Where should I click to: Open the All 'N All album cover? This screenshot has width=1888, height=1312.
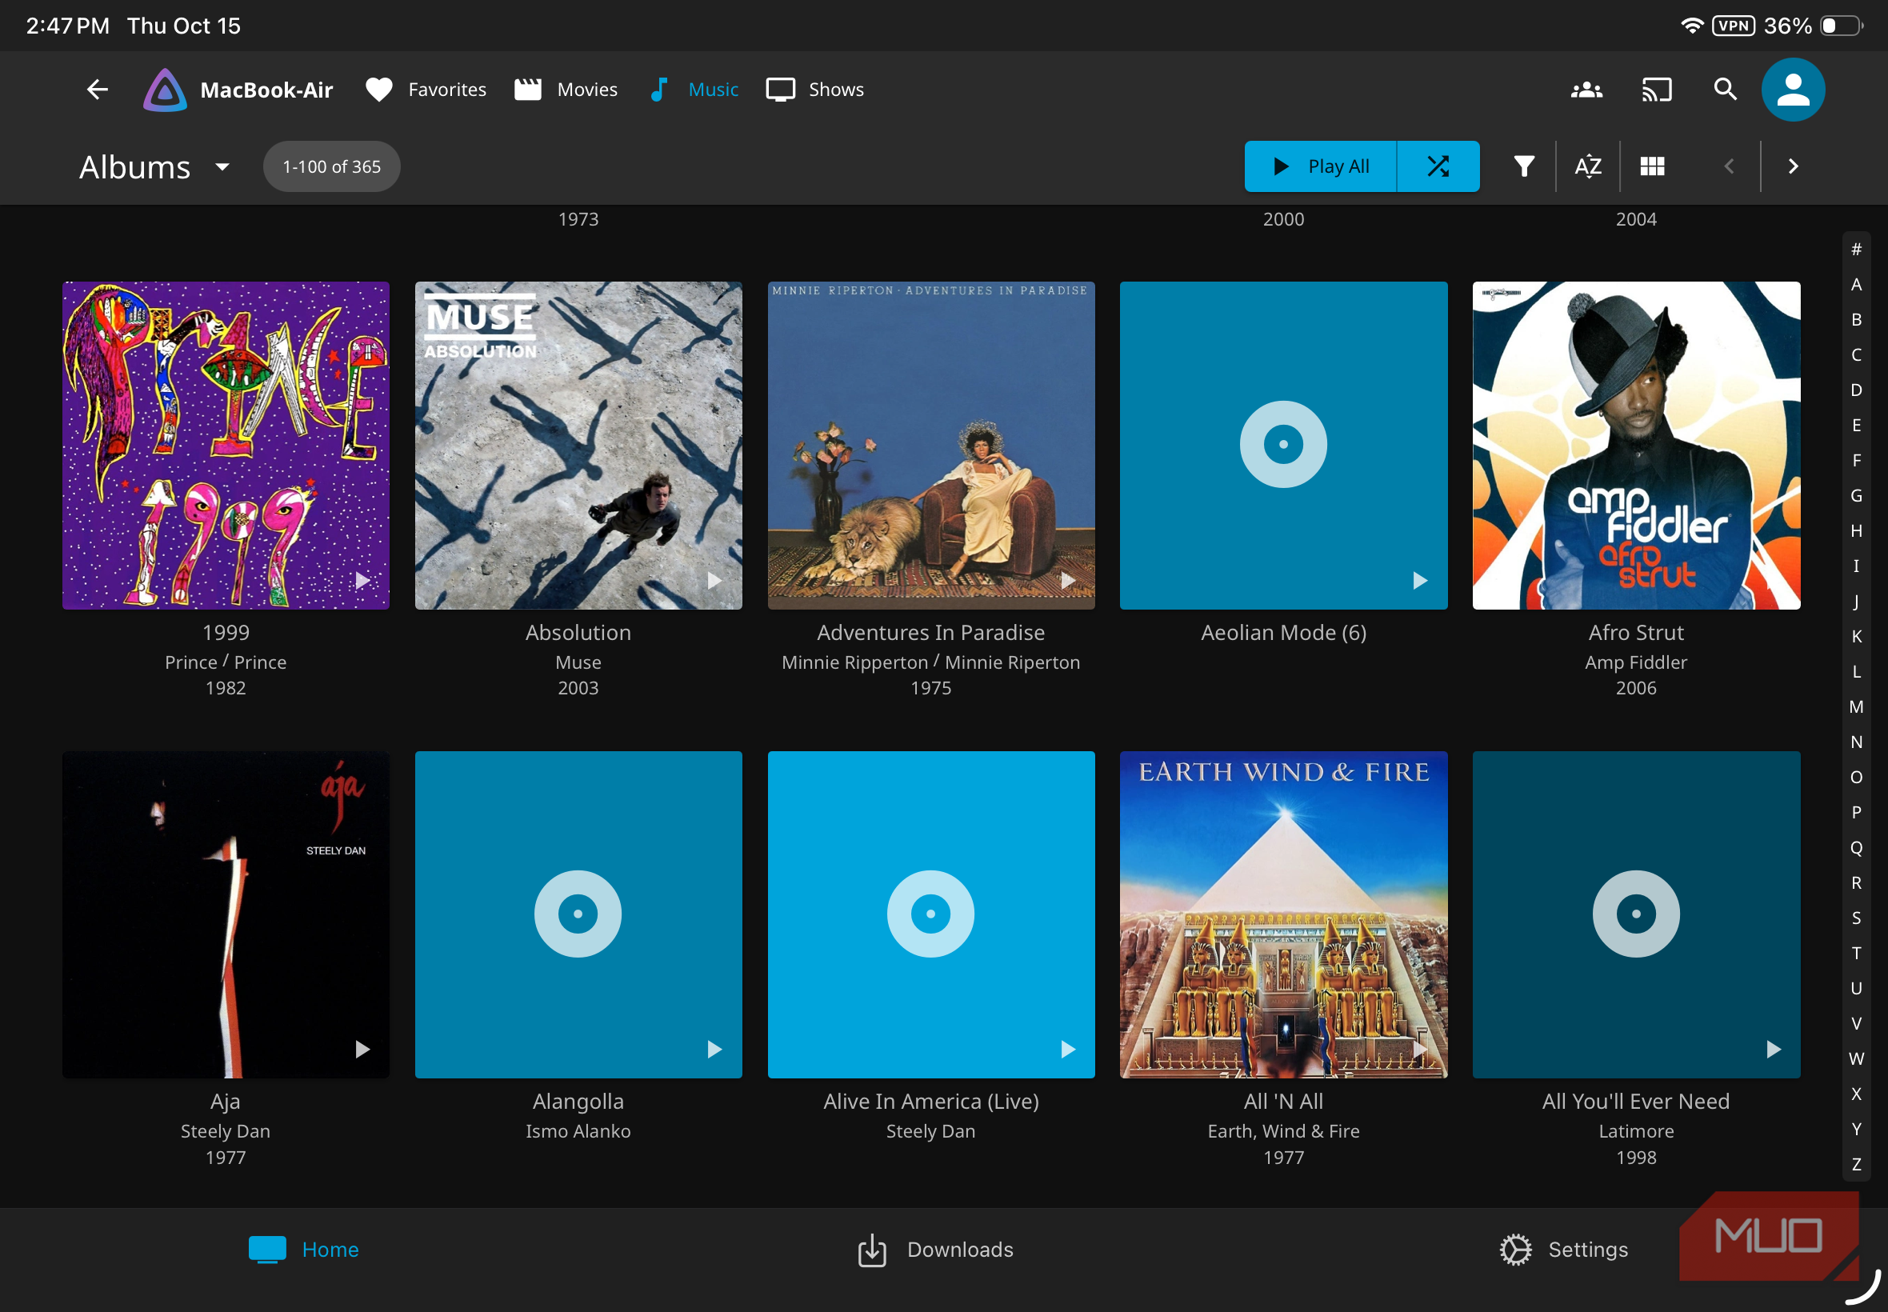1283,914
